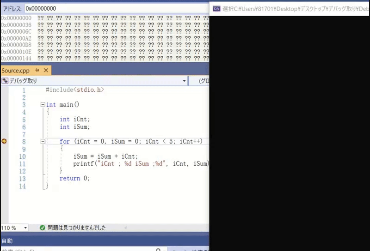The image size is (370, 251).
Task: Click the console window title bar text
Action: click(x=296, y=9)
